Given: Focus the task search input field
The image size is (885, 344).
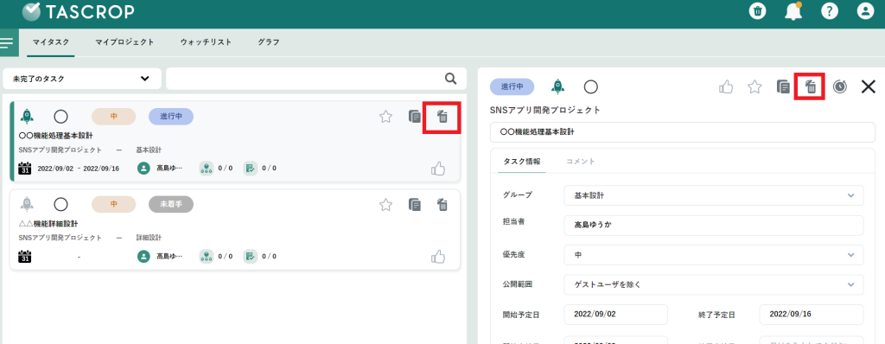Looking at the screenshot, I should pos(316,79).
